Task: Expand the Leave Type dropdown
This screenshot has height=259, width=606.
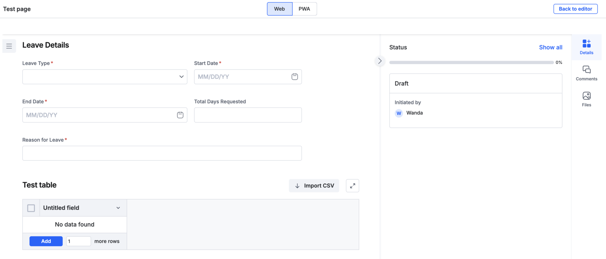Action: (x=105, y=77)
